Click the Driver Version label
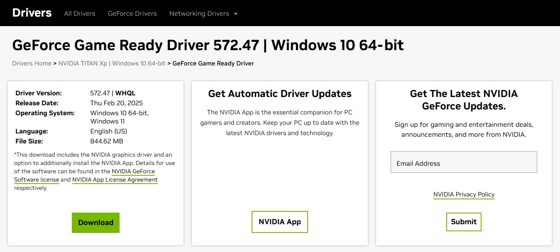560x252 pixels. click(39, 93)
